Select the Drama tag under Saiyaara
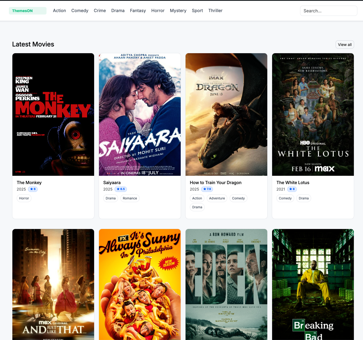Viewport: 363px width, 340px height. click(111, 198)
